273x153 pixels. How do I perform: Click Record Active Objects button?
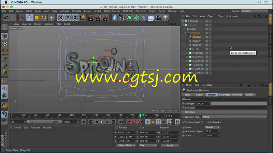click(129, 122)
